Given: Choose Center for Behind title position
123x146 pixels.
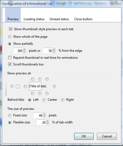Looking at the screenshot, I should click(x=44, y=100).
